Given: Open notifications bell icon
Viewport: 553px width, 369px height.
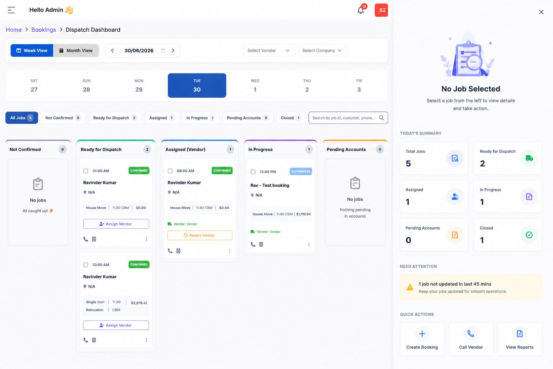Looking at the screenshot, I should [361, 10].
